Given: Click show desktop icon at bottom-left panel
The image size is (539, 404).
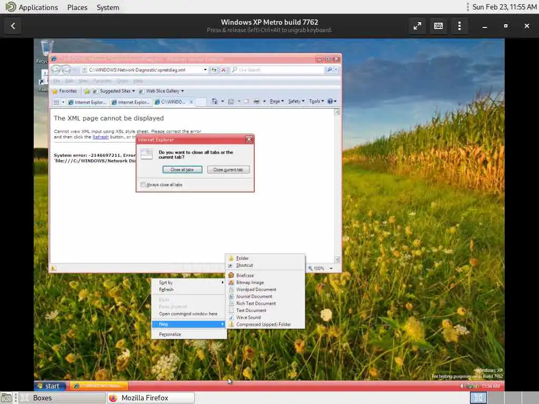Looking at the screenshot, I should (x=6, y=398).
